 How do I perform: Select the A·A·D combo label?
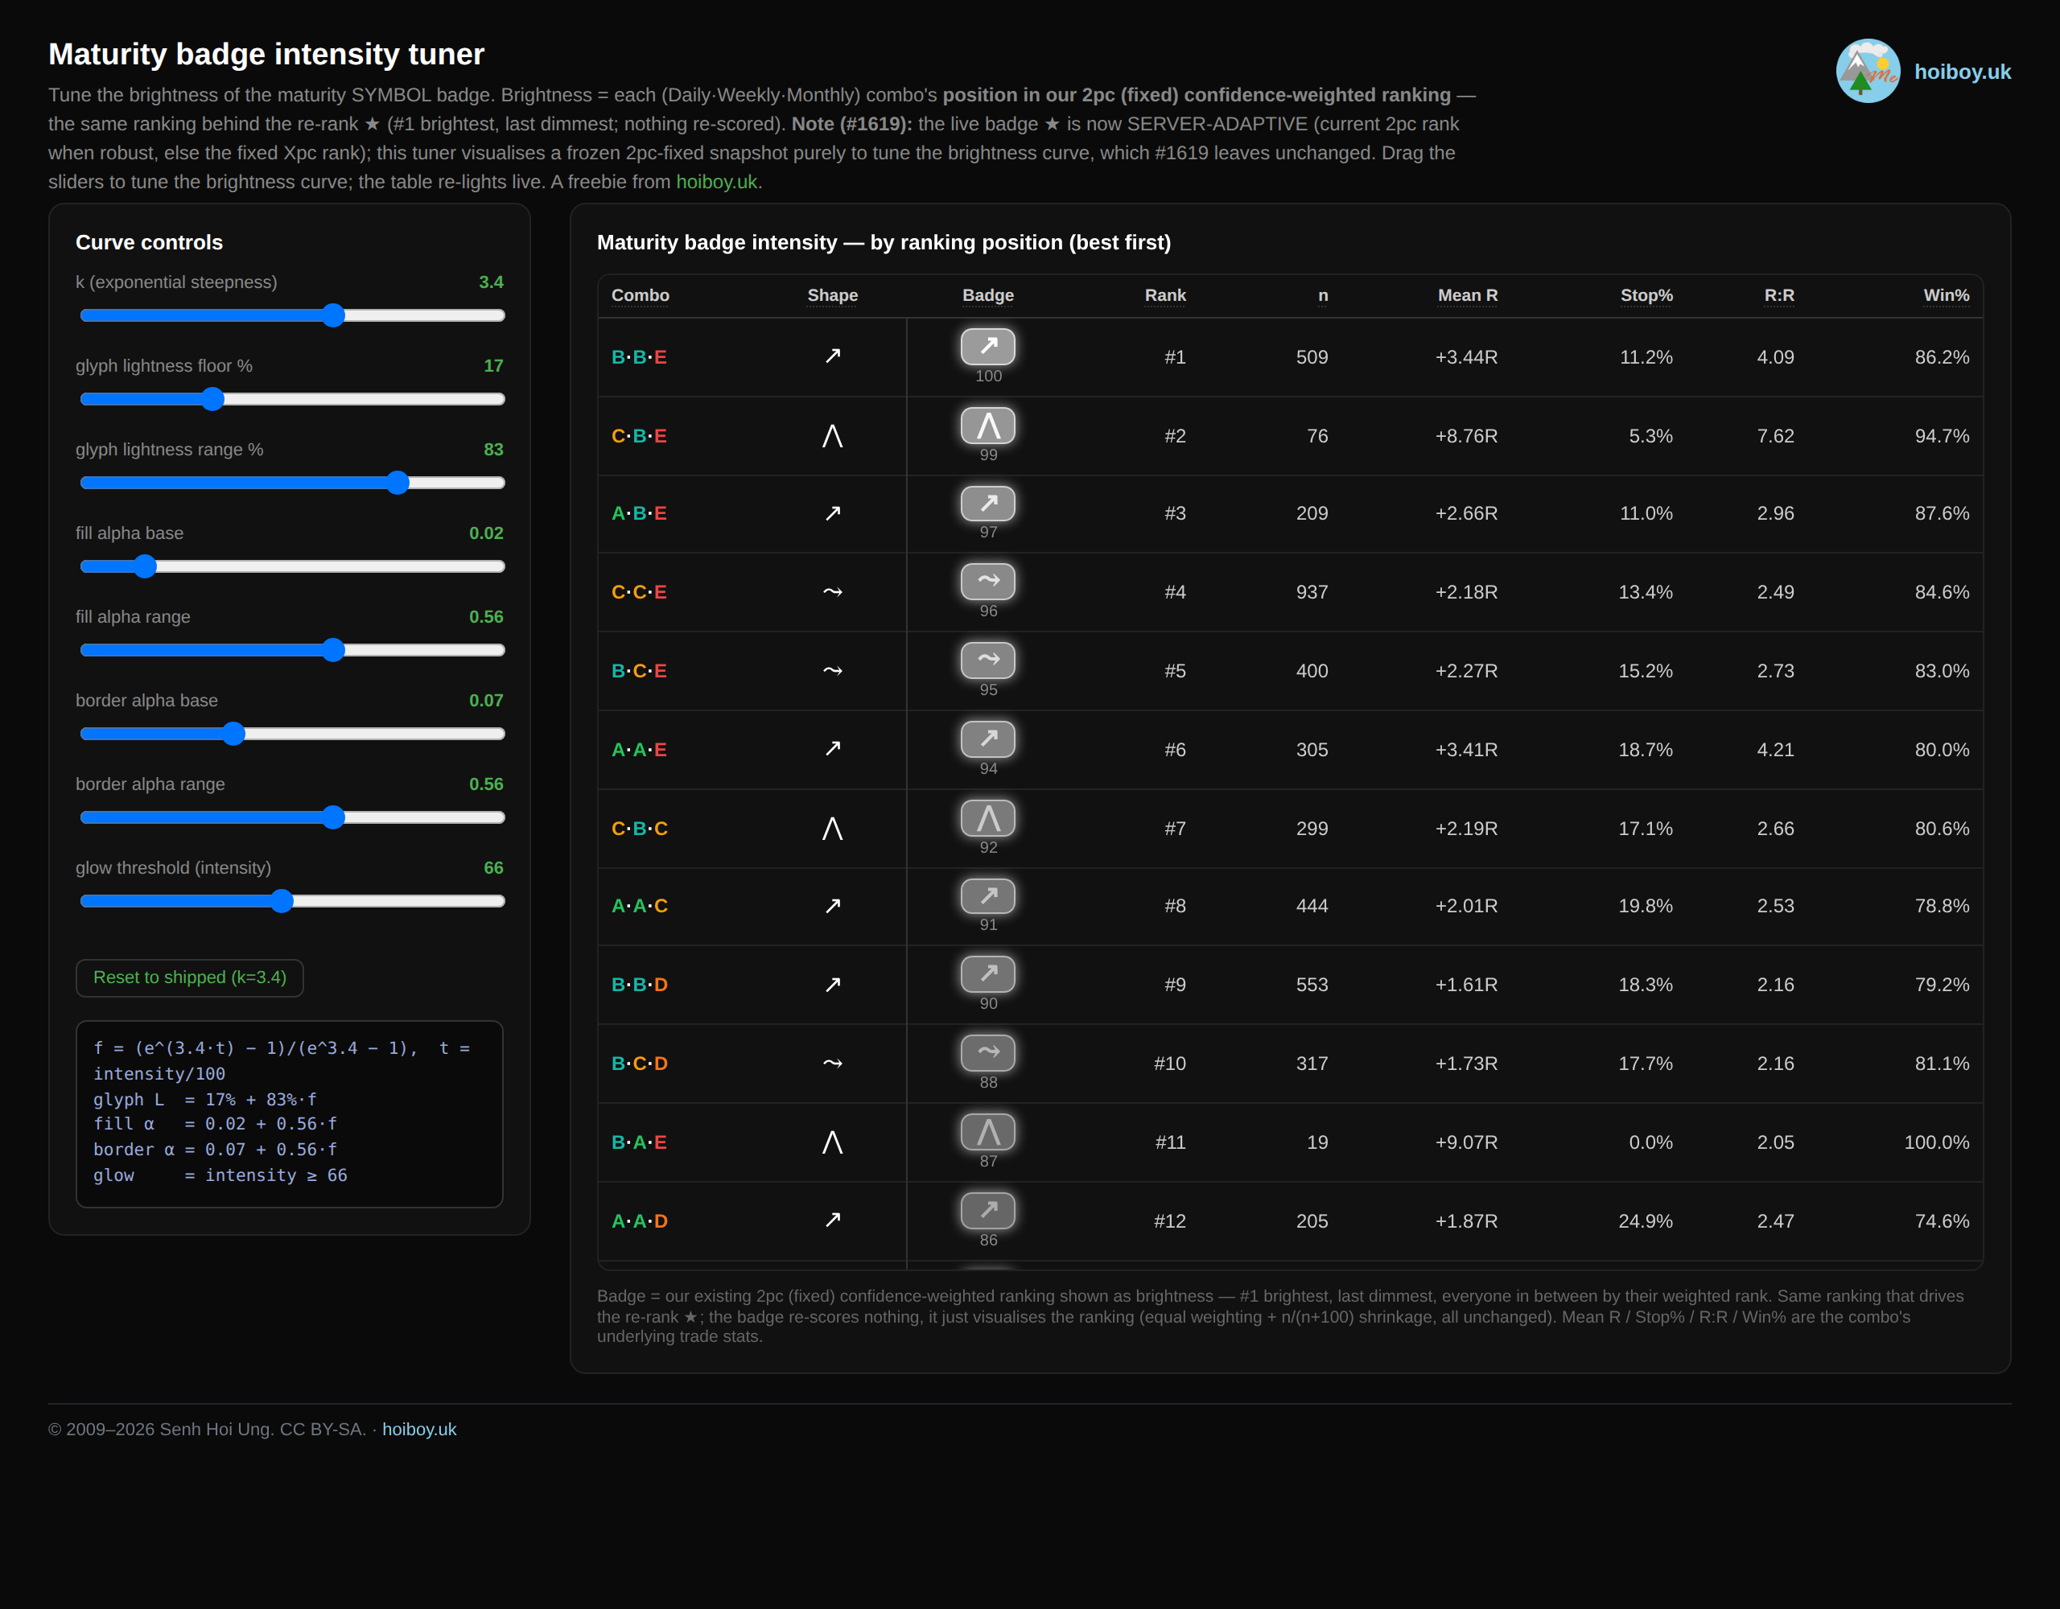click(639, 1220)
